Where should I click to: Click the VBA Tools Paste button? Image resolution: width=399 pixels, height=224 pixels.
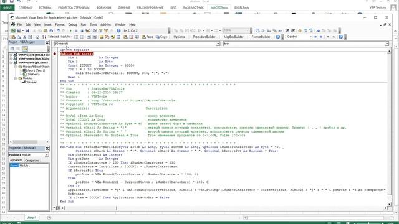(148, 37)
